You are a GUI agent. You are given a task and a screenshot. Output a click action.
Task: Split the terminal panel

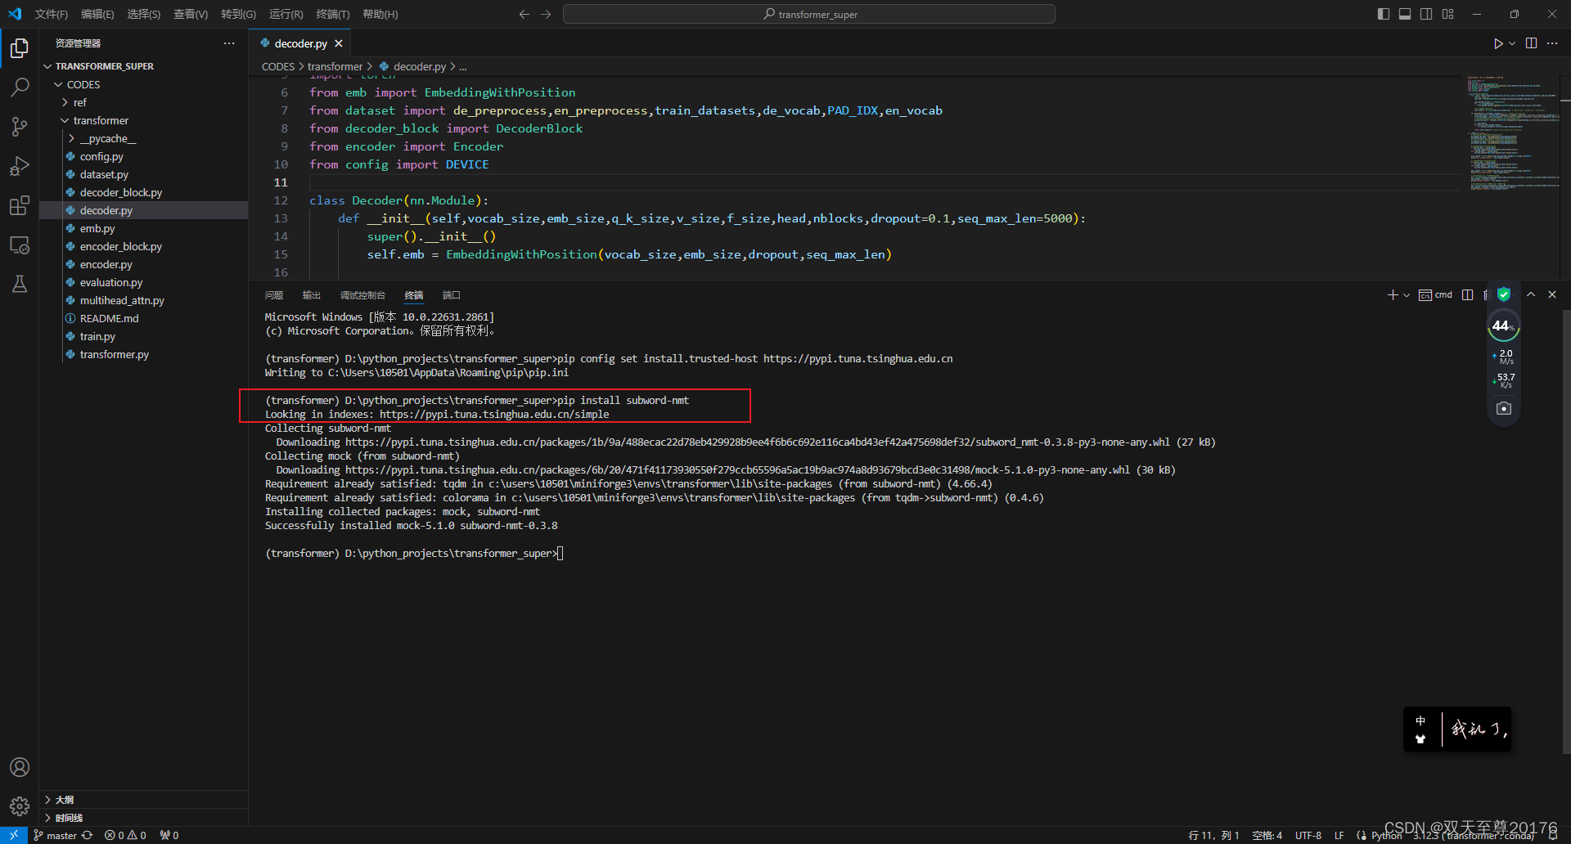1467,294
